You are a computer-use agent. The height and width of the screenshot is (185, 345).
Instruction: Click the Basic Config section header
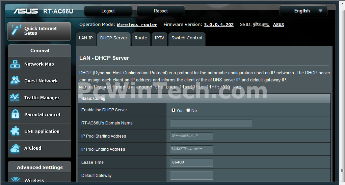point(204,99)
